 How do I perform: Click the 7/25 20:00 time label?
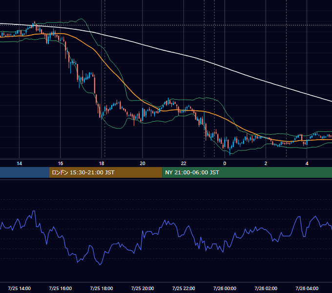tap(143, 288)
